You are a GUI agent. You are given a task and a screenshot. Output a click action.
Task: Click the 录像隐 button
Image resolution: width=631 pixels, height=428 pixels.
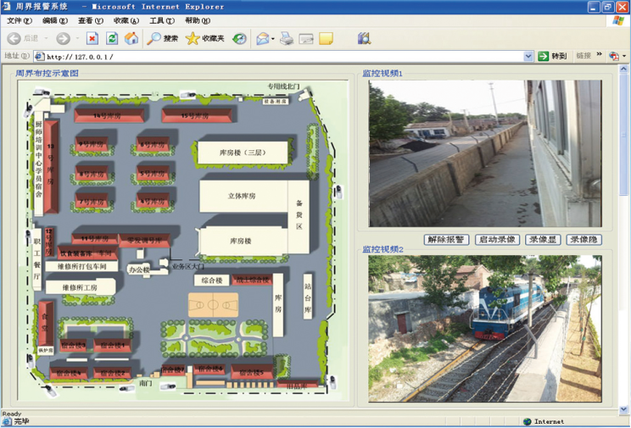584,240
